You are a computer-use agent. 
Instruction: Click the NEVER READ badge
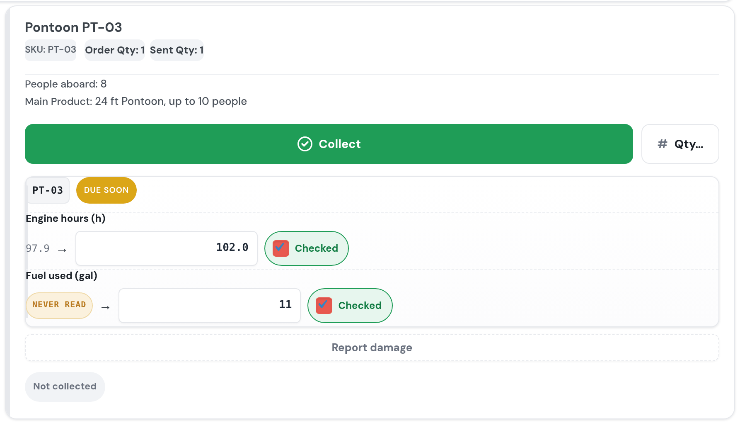[x=59, y=306]
